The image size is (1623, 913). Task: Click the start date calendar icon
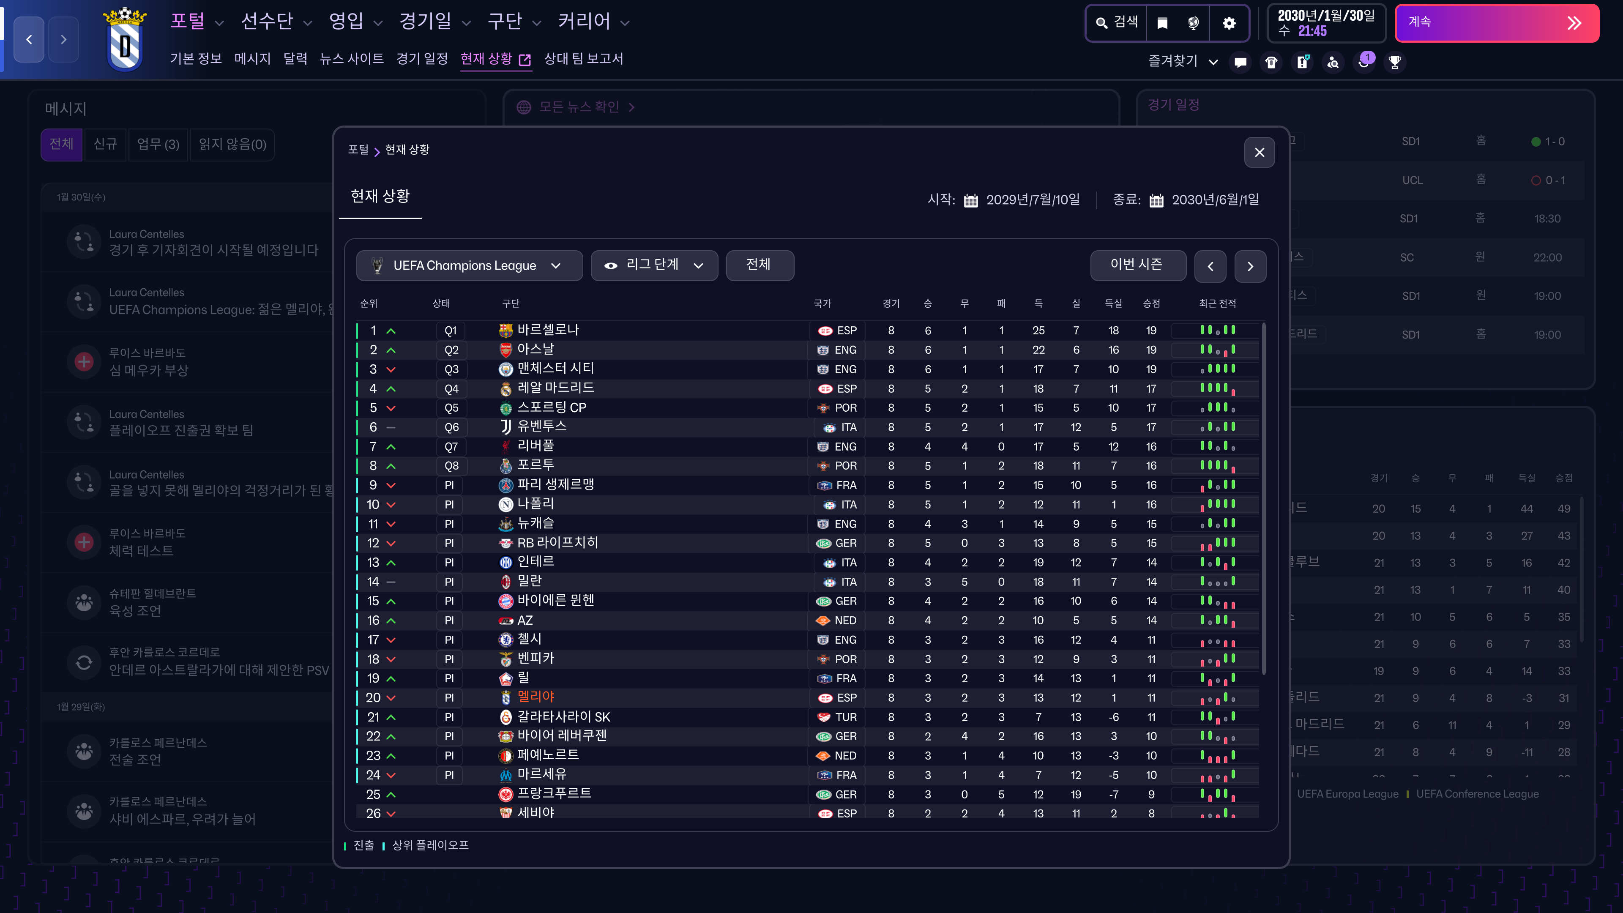(x=971, y=200)
